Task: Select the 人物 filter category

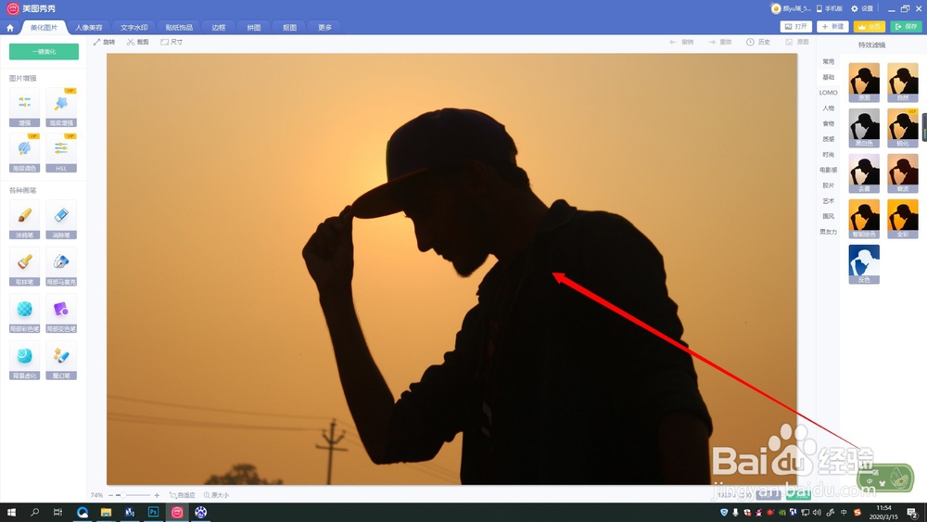Action: point(828,108)
